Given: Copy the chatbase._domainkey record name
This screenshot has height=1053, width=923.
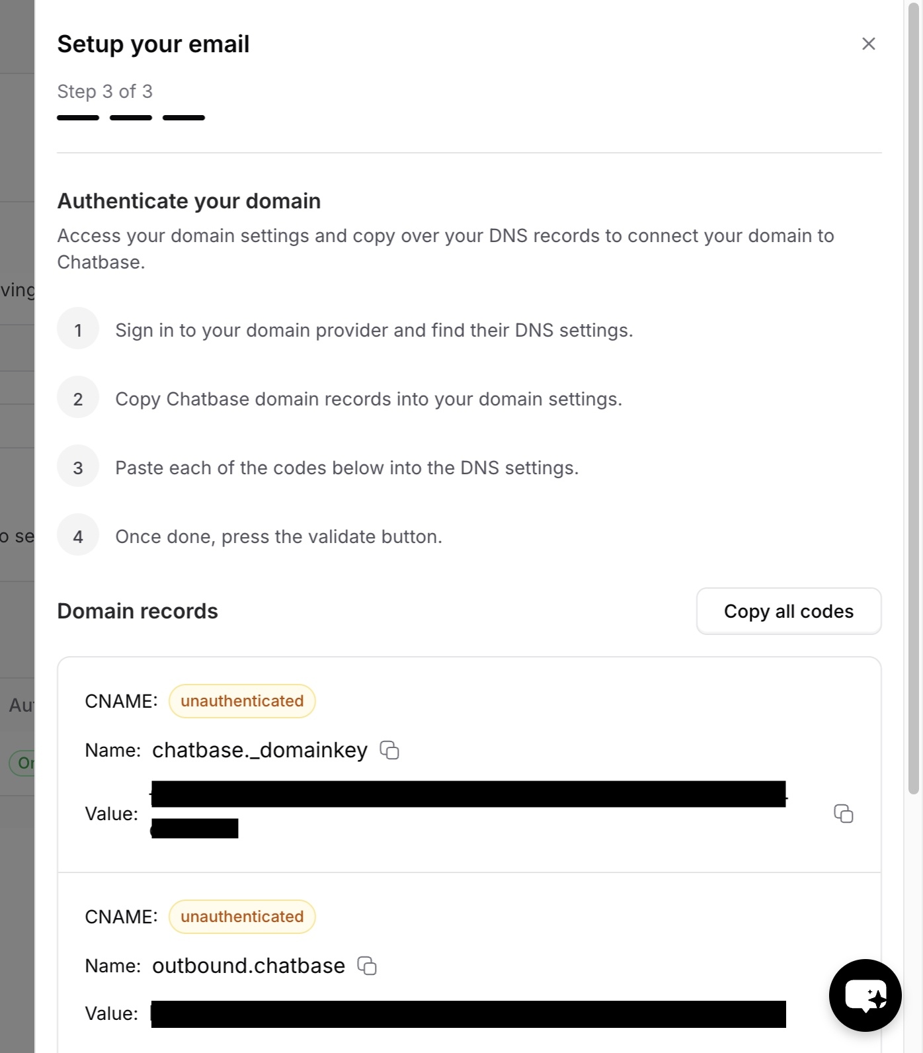Looking at the screenshot, I should pos(390,750).
